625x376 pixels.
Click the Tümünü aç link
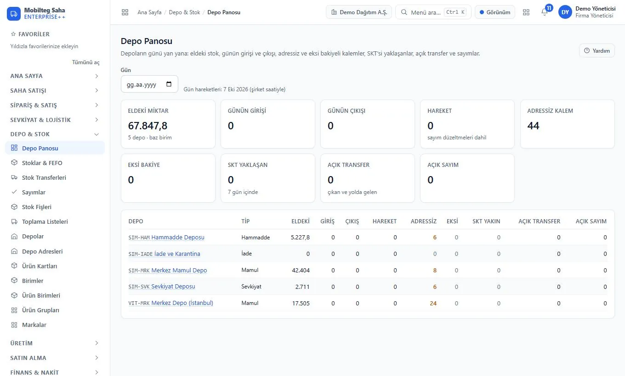click(x=86, y=62)
